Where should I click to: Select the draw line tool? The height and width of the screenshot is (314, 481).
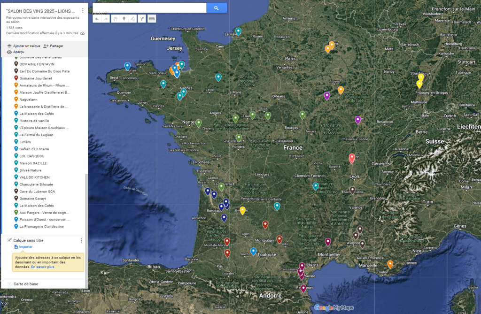[x=133, y=19]
